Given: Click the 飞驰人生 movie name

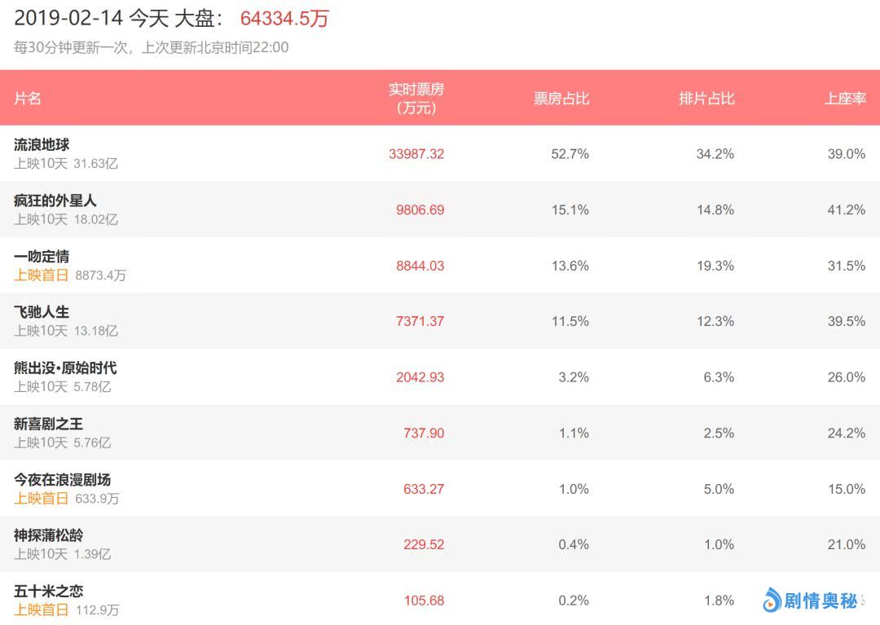Looking at the screenshot, I should pyautogui.click(x=42, y=312).
